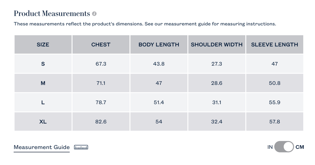
Task: Click the Product Measurements heading
Action: point(52,13)
